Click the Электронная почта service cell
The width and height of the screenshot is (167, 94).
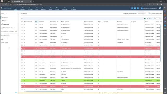pyautogui.click(x=149, y=36)
